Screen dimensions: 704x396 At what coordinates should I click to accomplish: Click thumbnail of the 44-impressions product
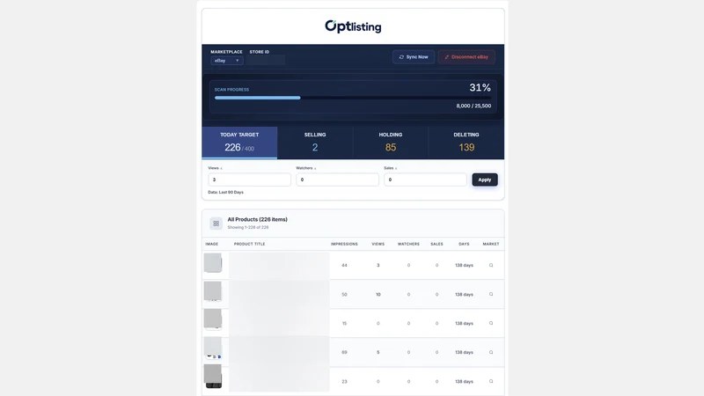(x=213, y=263)
